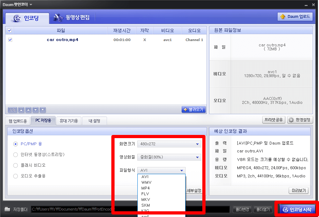Click the Daum 업로드 button

tap(295, 16)
